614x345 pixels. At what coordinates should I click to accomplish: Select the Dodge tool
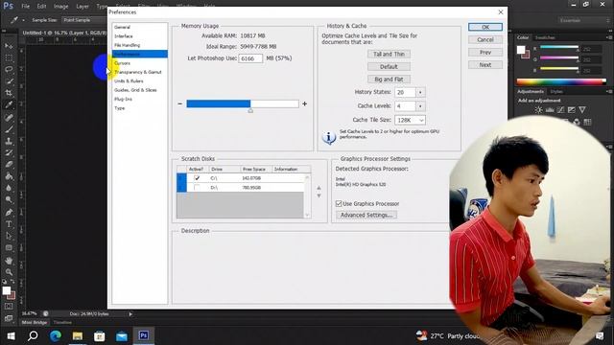9,199
